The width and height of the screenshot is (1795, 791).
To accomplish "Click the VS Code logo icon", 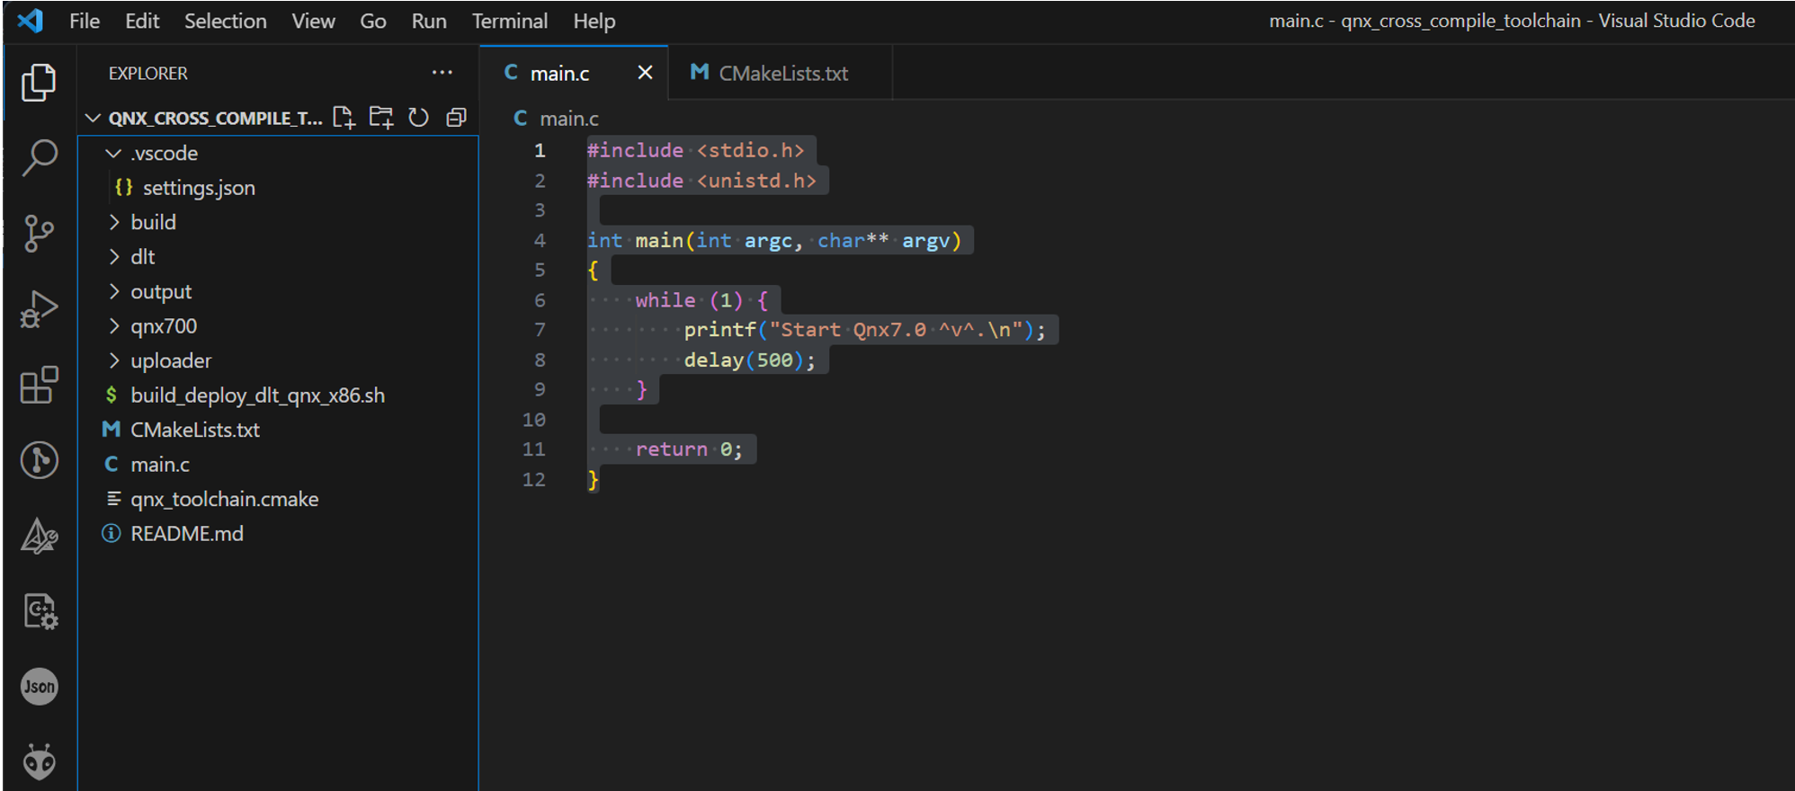I will click(31, 21).
